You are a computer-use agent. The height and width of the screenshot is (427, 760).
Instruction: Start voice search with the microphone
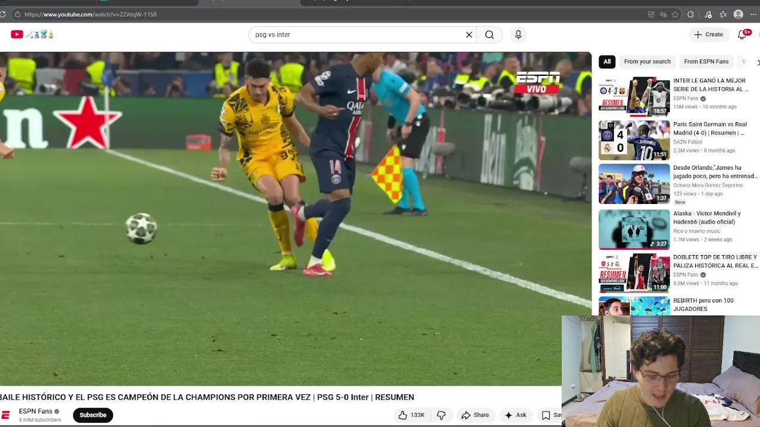tap(518, 34)
